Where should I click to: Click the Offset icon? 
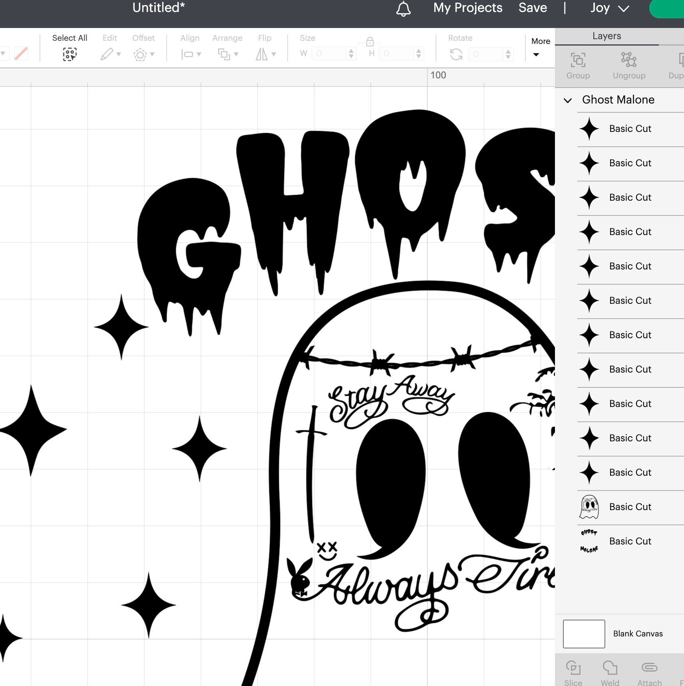click(140, 54)
